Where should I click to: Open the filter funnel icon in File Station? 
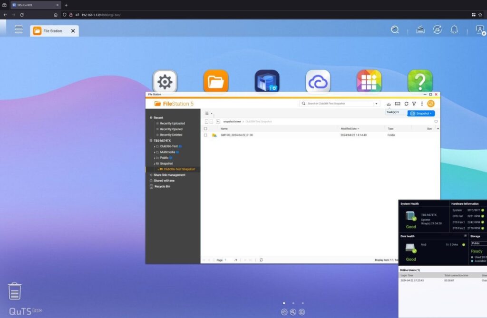[414, 104]
